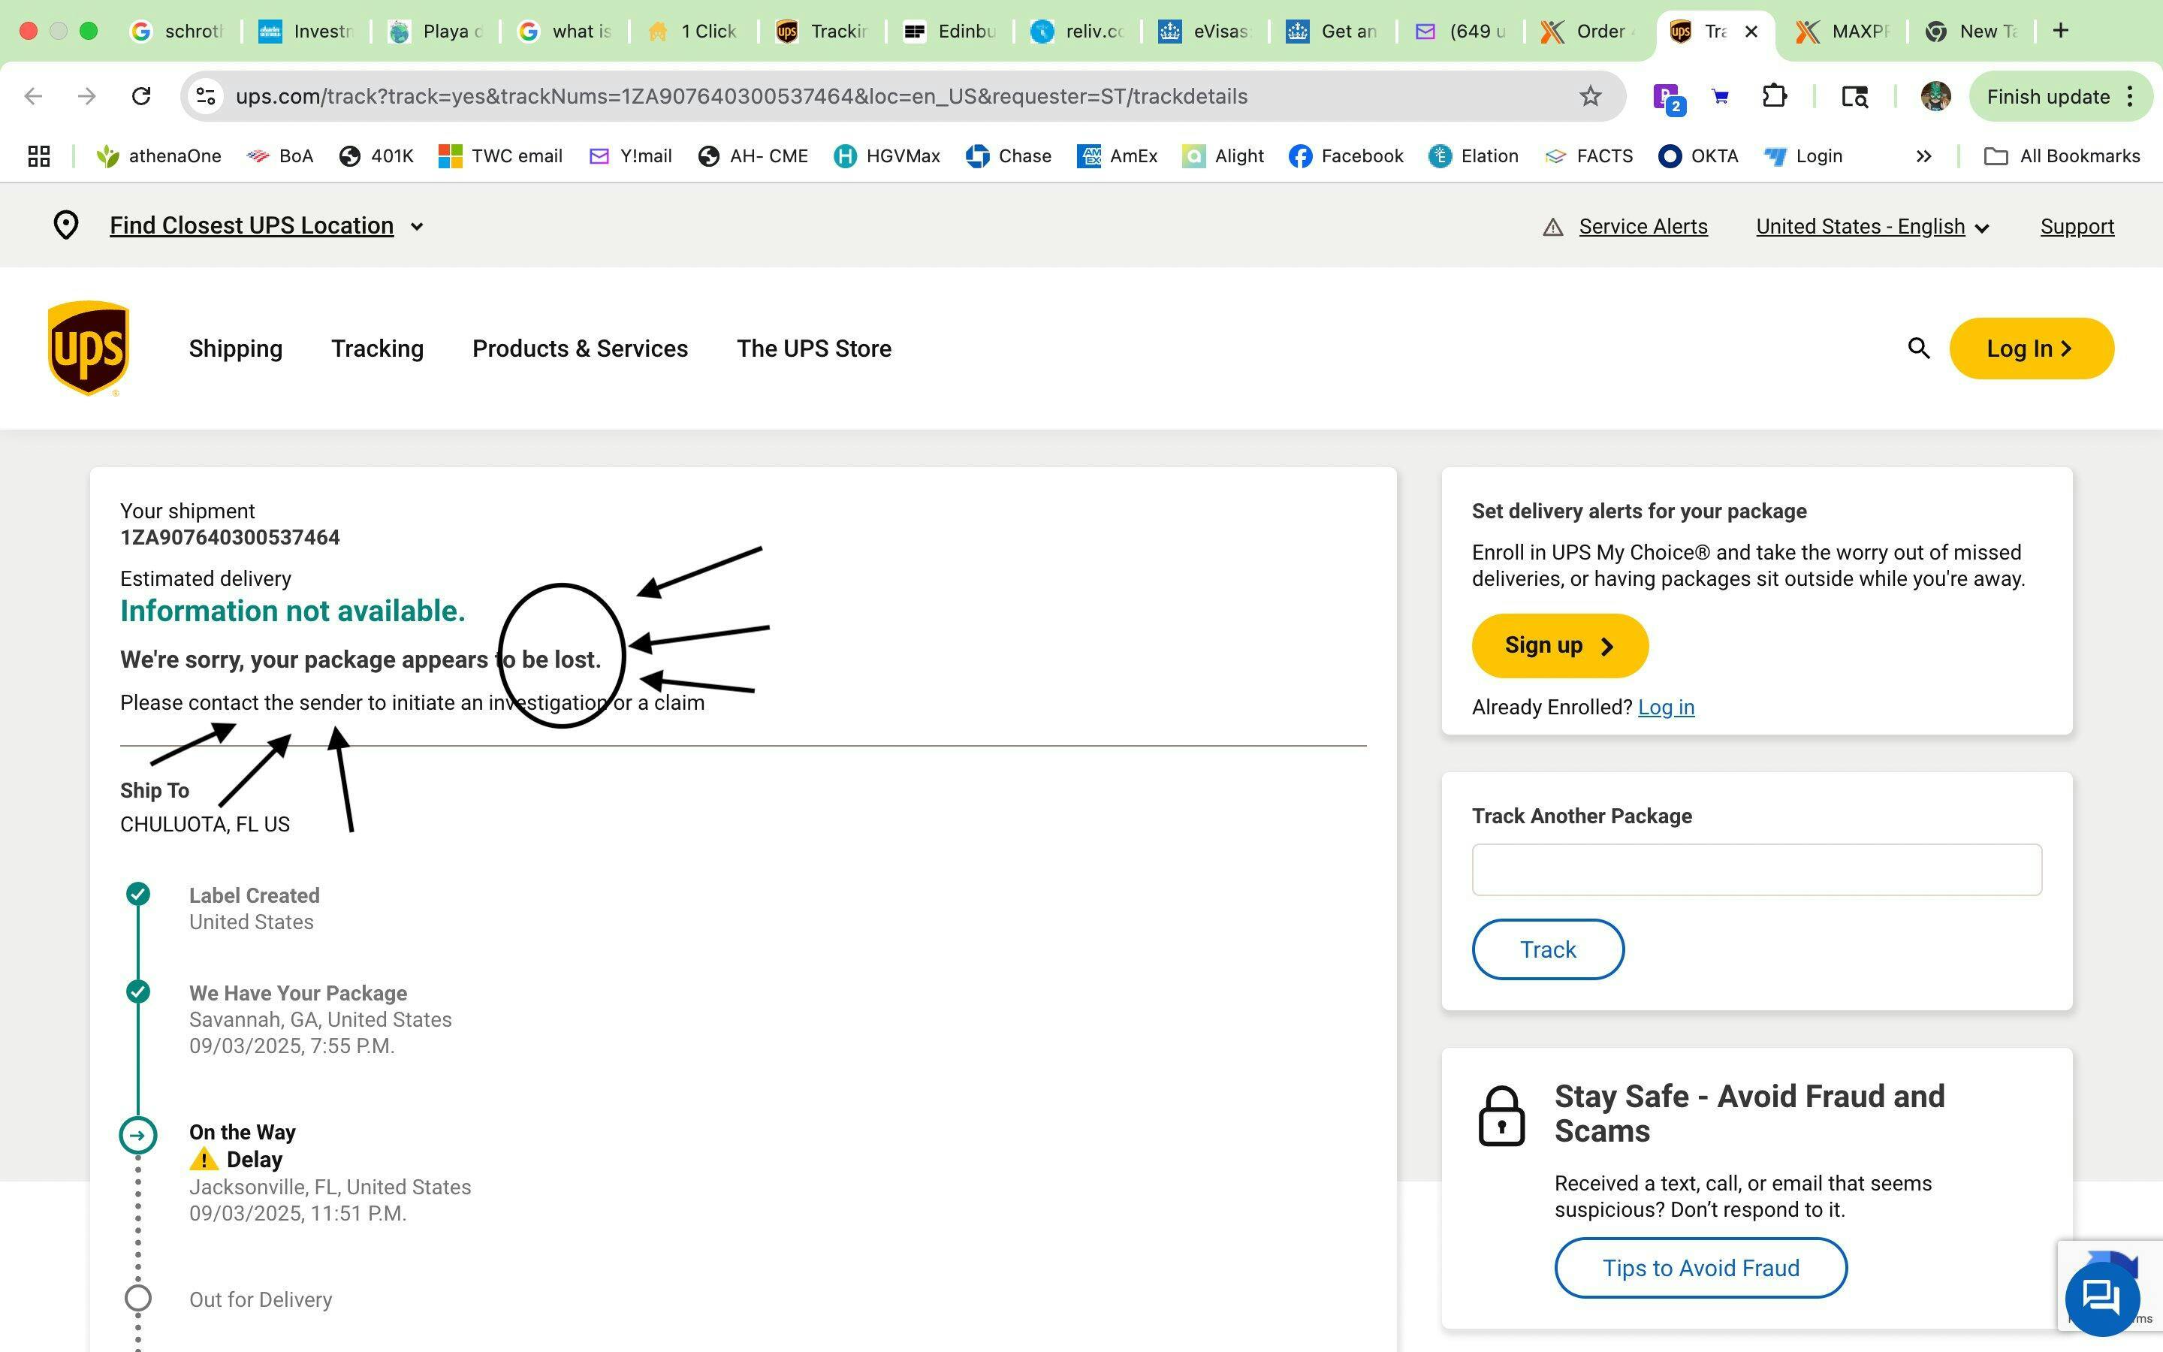Click the On the Way progress marker
This screenshot has height=1352, width=2163.
(x=137, y=1135)
